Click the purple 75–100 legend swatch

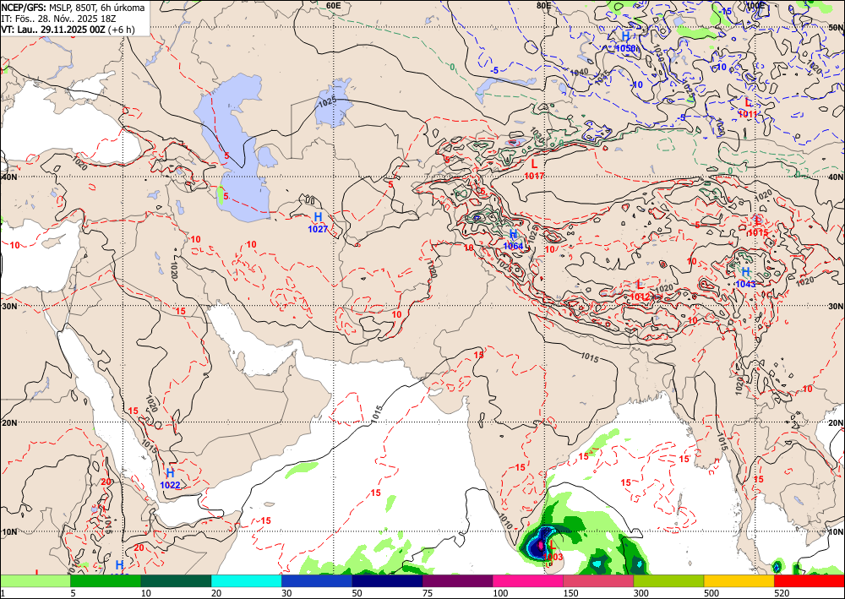tap(457, 580)
